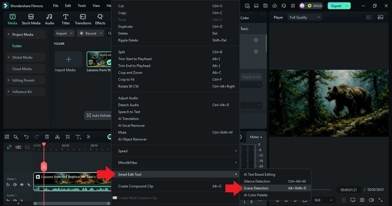Toggle the auto ripple icon beside link
This screenshot has width=392, height=206.
pos(18,147)
